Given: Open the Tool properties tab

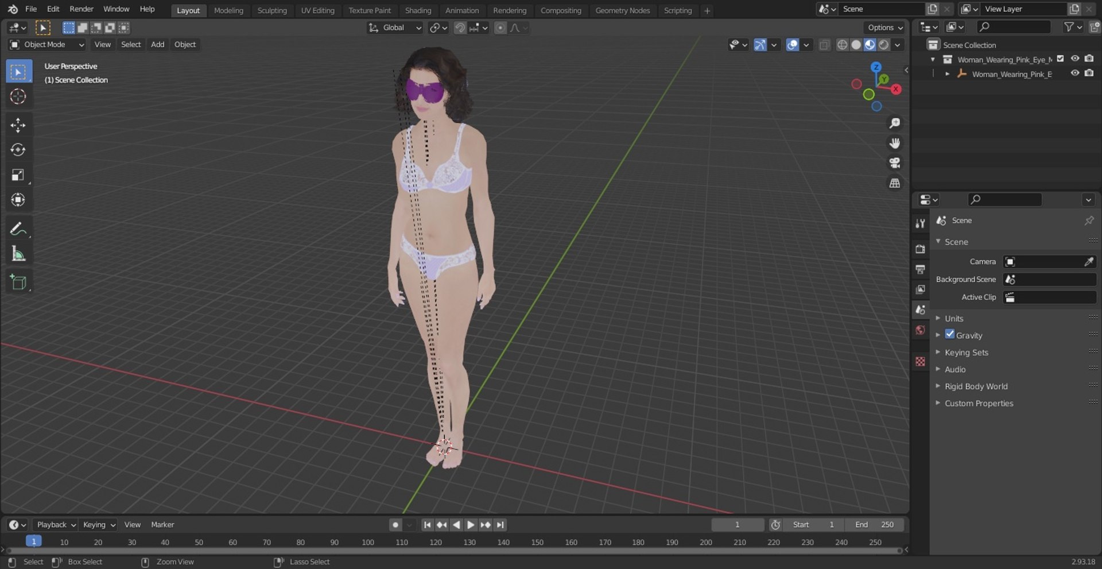Looking at the screenshot, I should (x=921, y=223).
